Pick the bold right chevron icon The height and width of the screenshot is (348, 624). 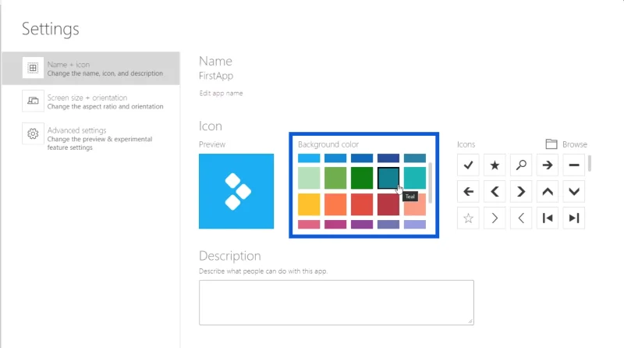(521, 191)
